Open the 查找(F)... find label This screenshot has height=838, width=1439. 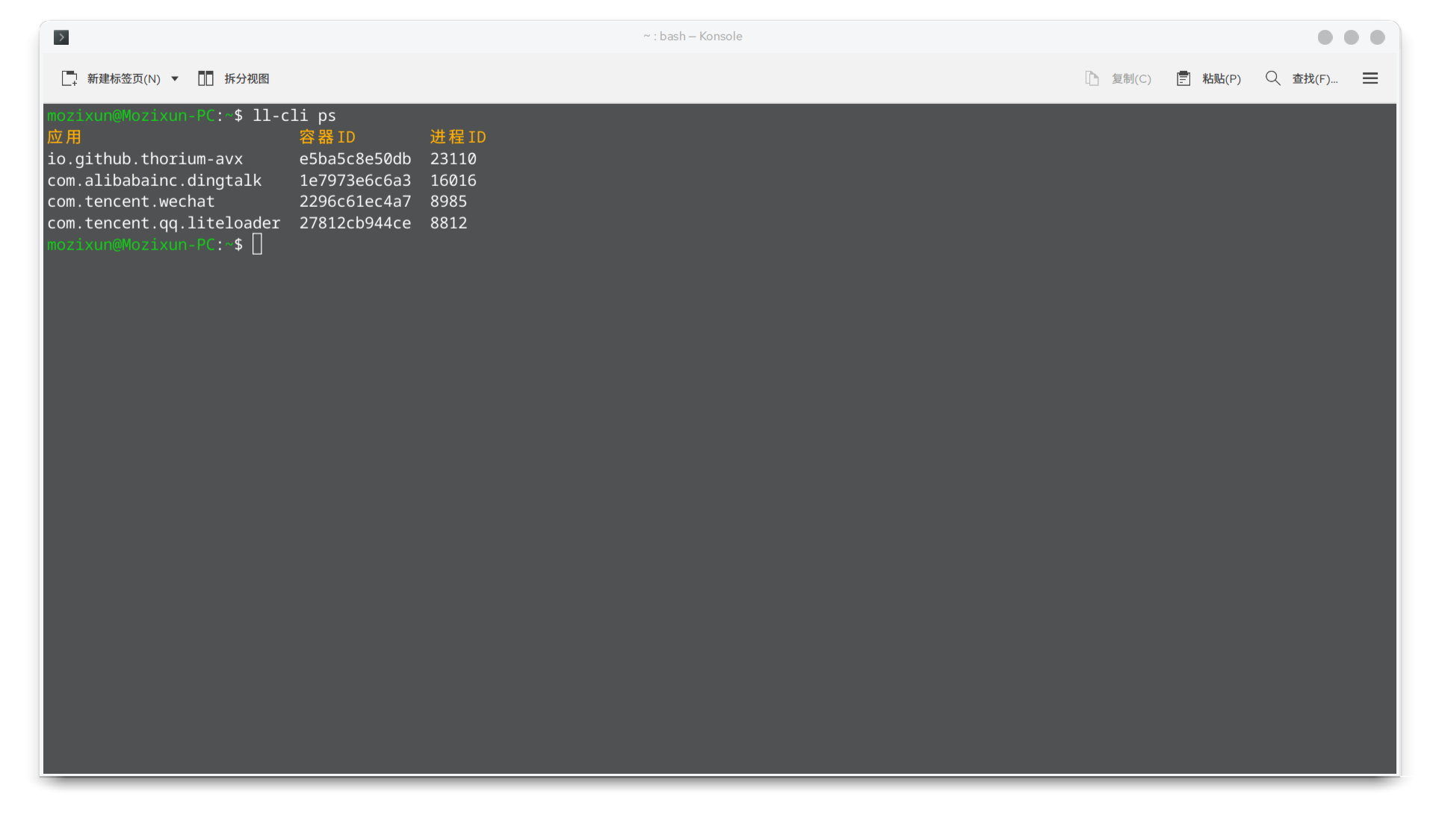1314,78
